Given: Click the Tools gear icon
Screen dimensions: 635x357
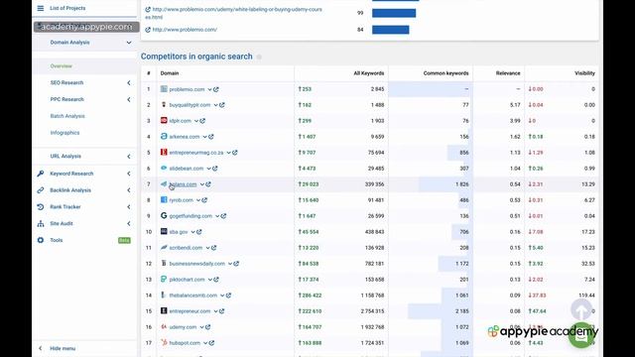Looking at the screenshot, I should pyautogui.click(x=41, y=240).
